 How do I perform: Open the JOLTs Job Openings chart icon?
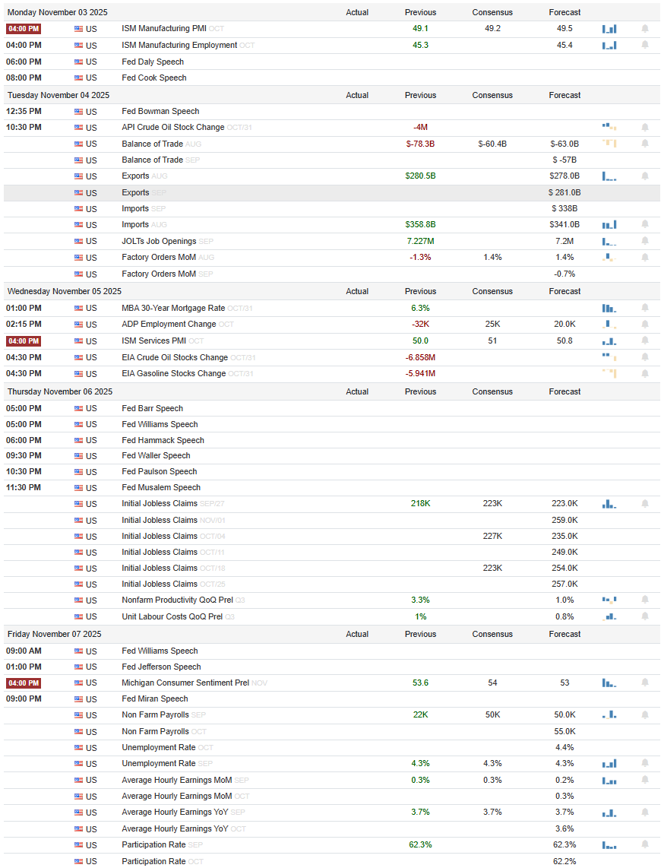609,242
